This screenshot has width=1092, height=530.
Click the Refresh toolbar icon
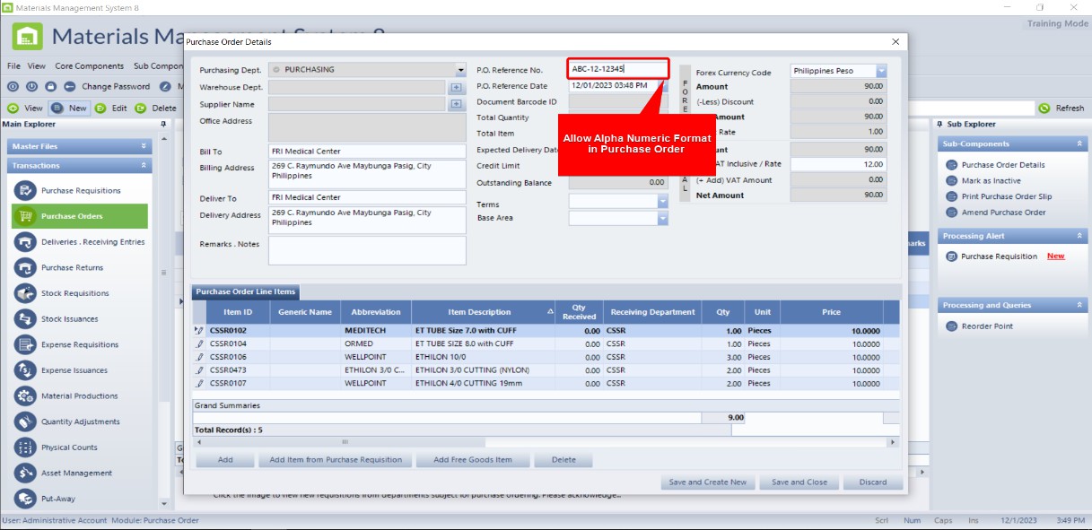click(x=1044, y=109)
